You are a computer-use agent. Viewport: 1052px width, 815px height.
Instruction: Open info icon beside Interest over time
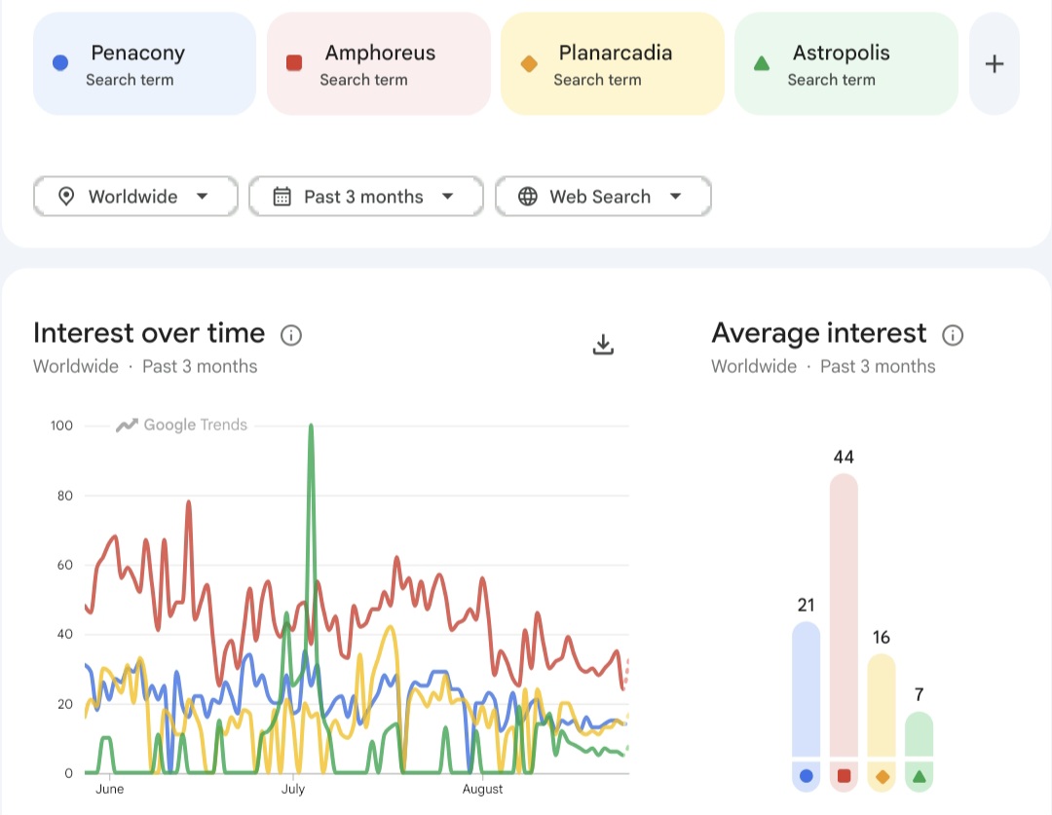click(290, 335)
